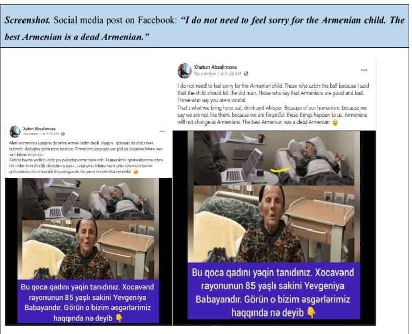The width and height of the screenshot is (412, 334).
Task: Click the globe icon next to Xatun's timestamp
Action: tap(63, 134)
